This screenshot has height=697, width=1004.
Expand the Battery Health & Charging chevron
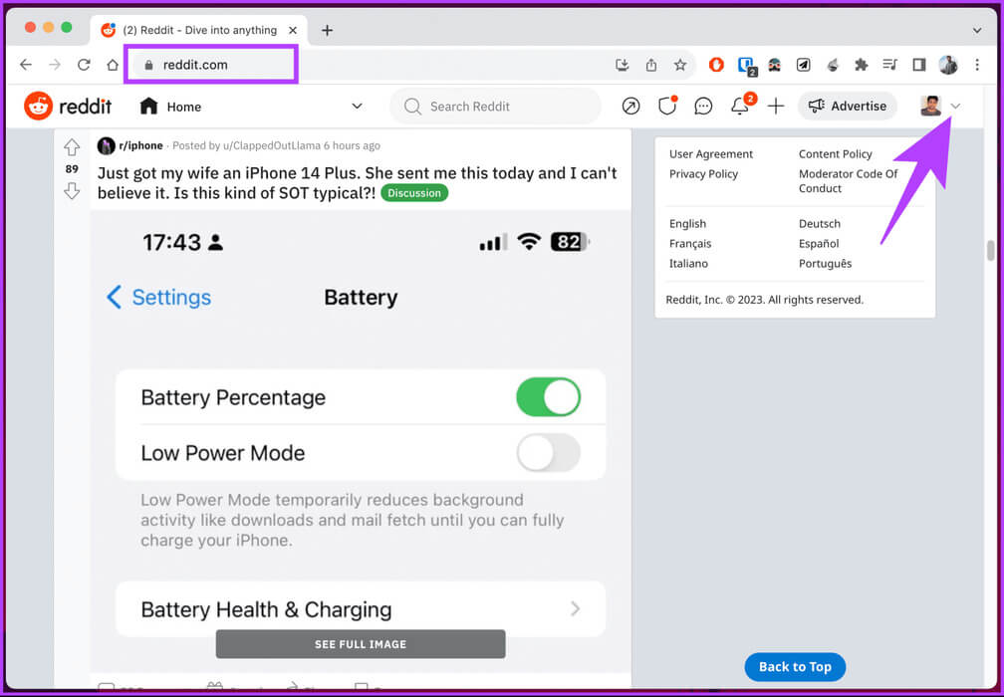[575, 608]
